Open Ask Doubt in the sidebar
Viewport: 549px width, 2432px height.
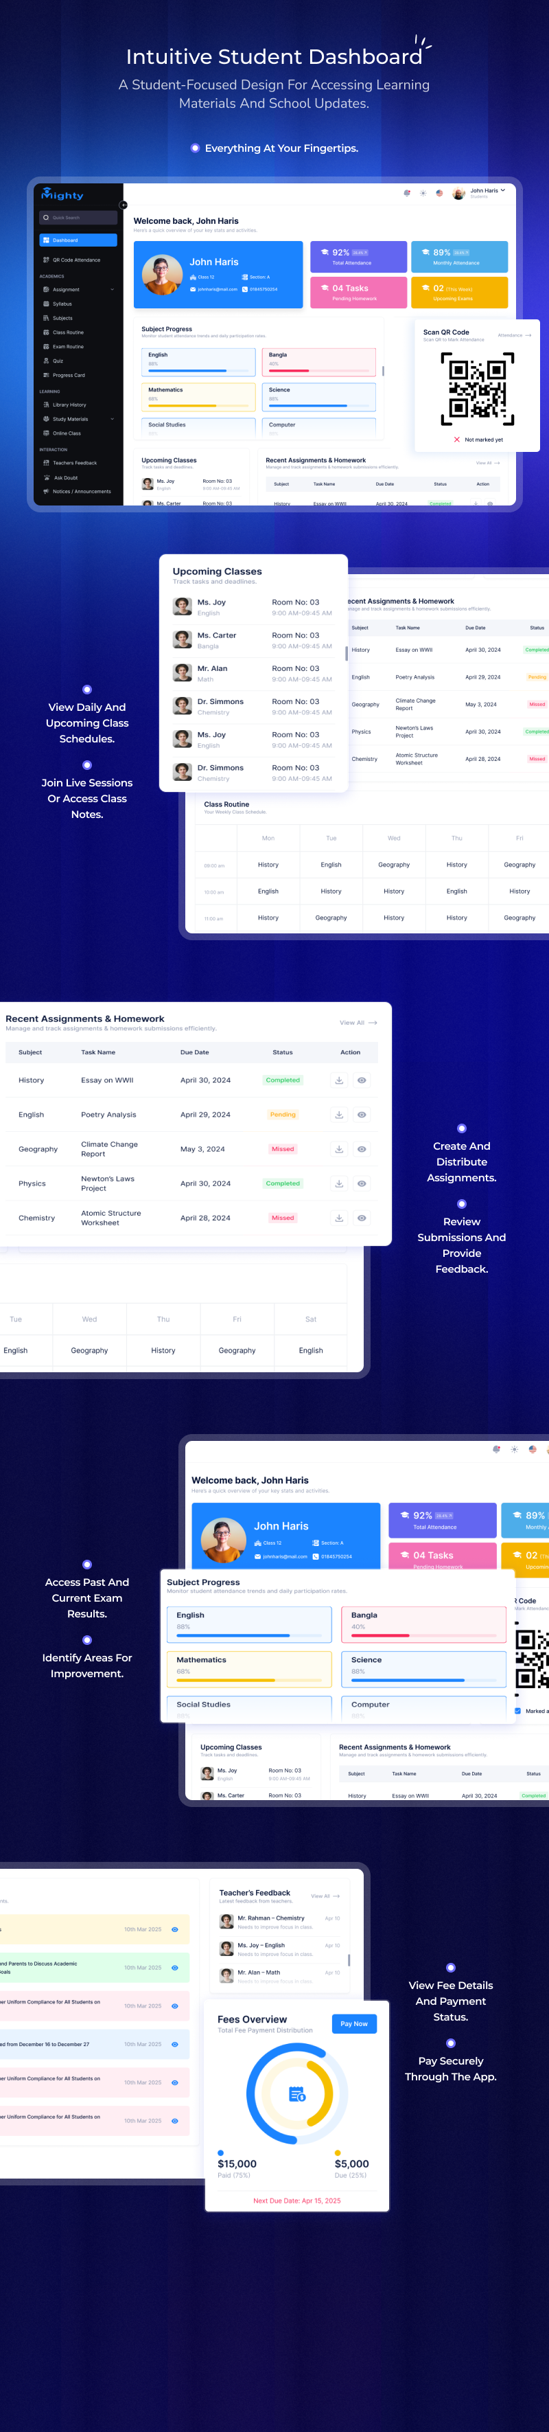[60, 478]
